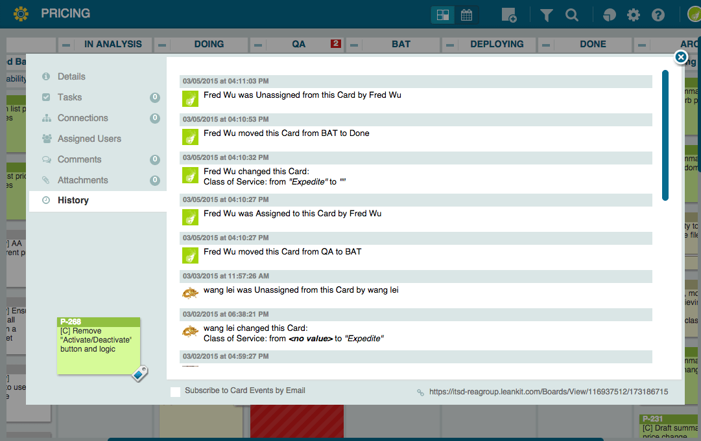Screen dimensions: 701x441
Task: Open the Attachments tab
Action: tap(82, 180)
